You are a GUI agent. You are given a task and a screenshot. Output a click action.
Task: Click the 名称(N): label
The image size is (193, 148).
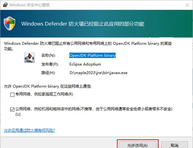(x=49, y=55)
